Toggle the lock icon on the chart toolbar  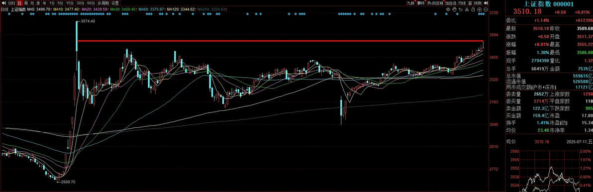(x=474, y=9)
